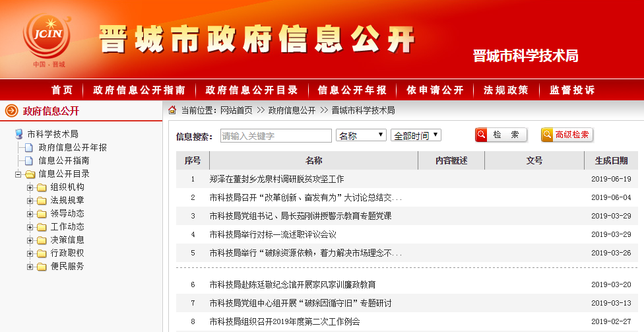This screenshot has height=332, width=644.
Task: Click the 检索 search button
Action: pyautogui.click(x=501, y=135)
